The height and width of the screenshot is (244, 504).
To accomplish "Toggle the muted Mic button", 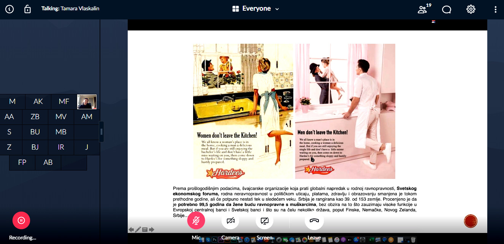I will click(196, 220).
